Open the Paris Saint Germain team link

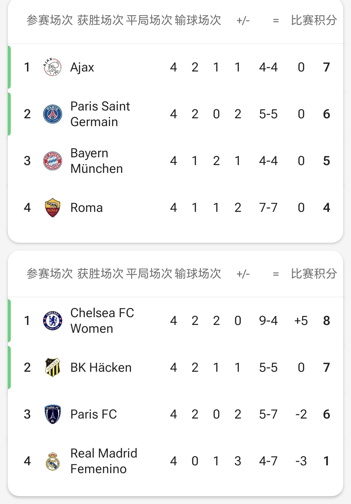(100, 114)
